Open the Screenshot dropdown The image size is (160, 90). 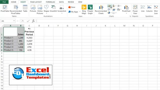[62, 9]
